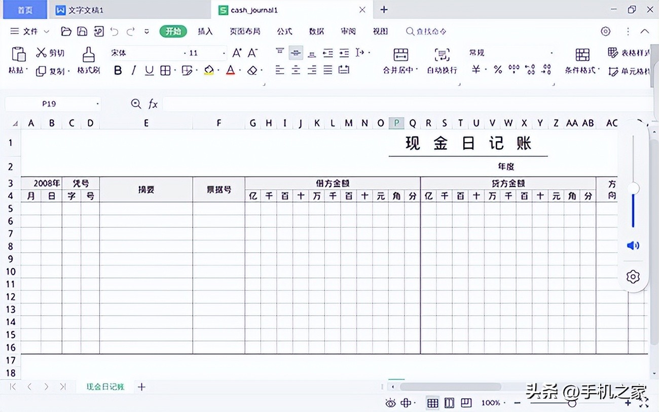Add a new sheet with plus button
The width and height of the screenshot is (659, 412).
141,387
